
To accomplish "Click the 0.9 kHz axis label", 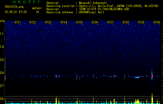I will click(2, 60).
